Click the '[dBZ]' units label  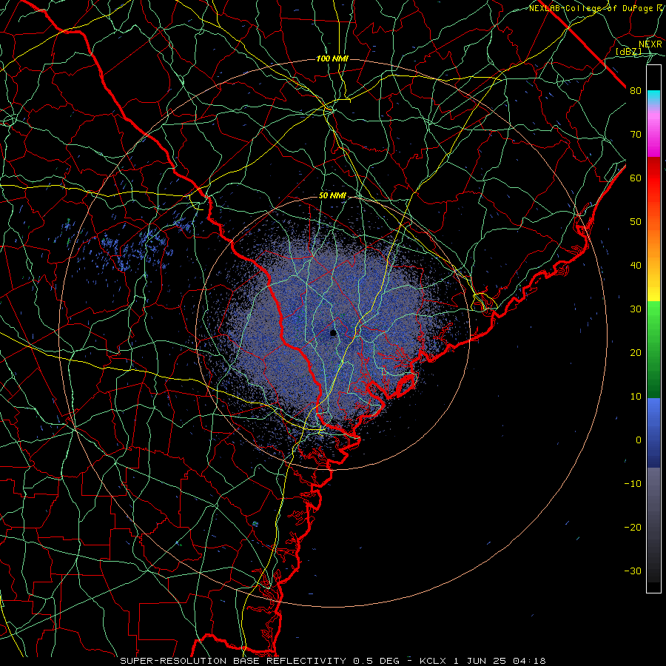[628, 51]
